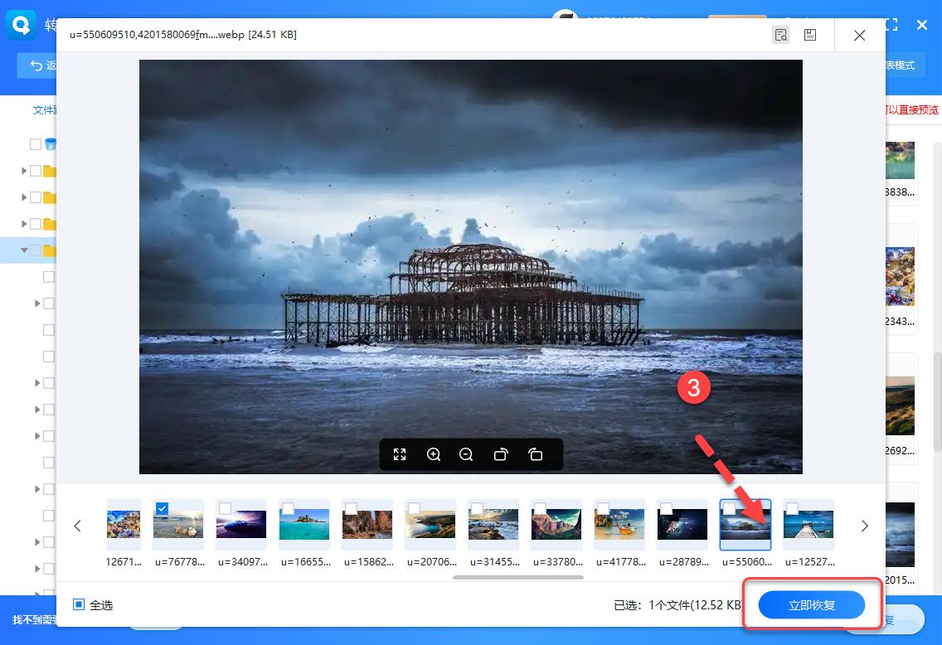Click the file preview mode icon in header

tap(780, 35)
